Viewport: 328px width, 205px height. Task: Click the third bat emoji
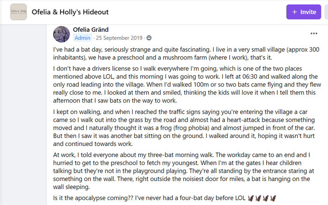point(267,198)
